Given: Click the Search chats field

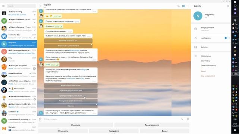Looking at the screenshot, I should coord(21,6).
